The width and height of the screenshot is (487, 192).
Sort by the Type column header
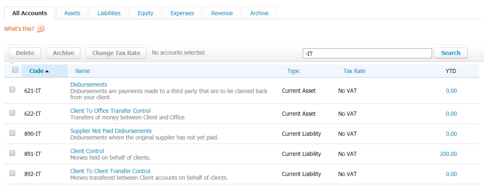click(x=293, y=71)
